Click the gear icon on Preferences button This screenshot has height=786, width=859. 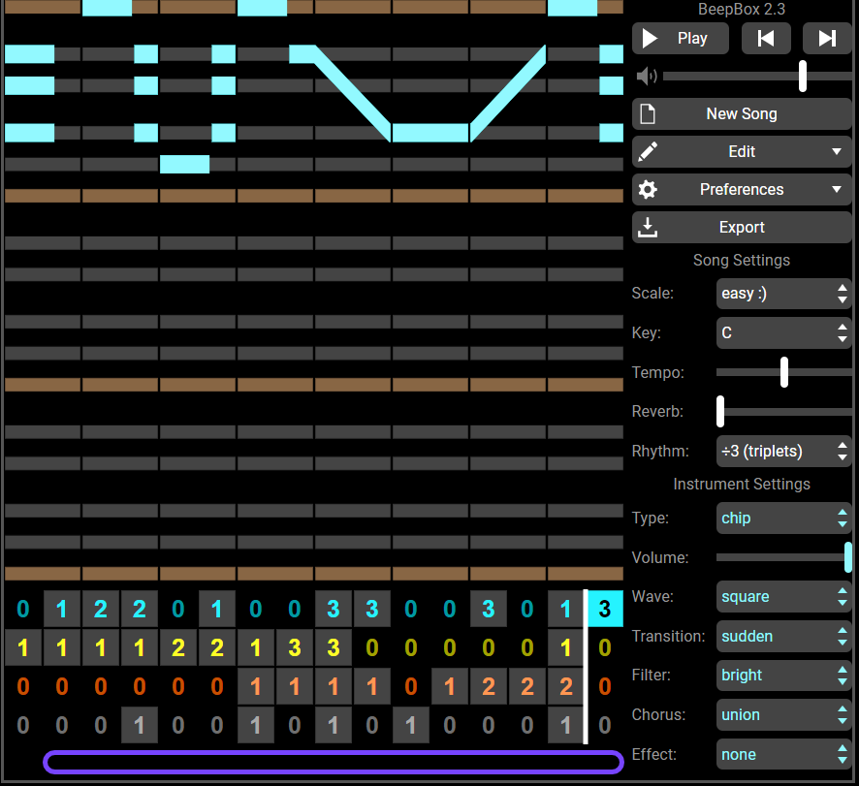[648, 190]
